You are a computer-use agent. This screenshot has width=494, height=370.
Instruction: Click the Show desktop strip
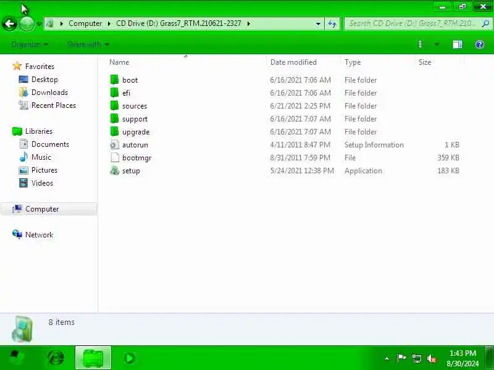489,358
